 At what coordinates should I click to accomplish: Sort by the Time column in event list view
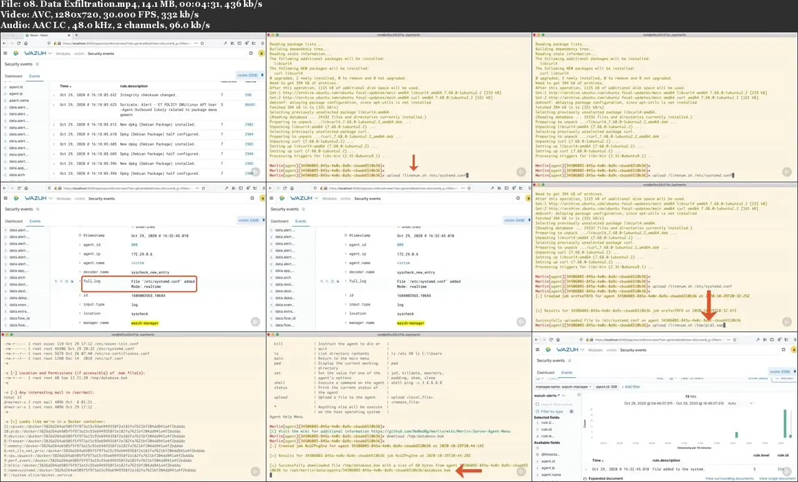click(x=66, y=86)
